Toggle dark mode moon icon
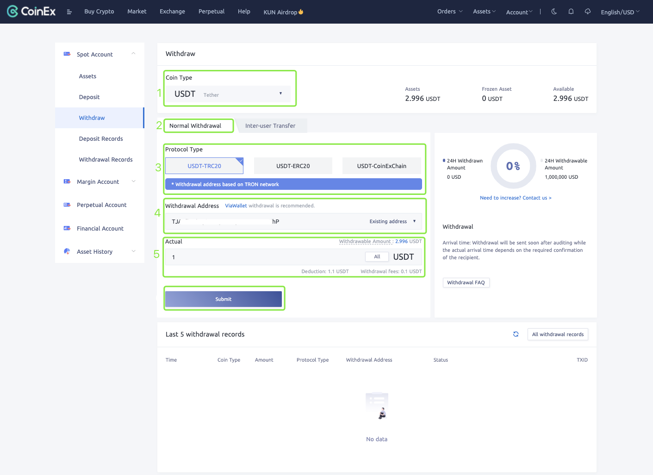Screen dimensions: 653x475 [554, 12]
